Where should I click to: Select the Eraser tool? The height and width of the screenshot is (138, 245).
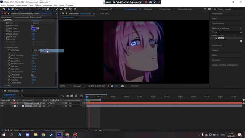pyautogui.click(x=65, y=9)
